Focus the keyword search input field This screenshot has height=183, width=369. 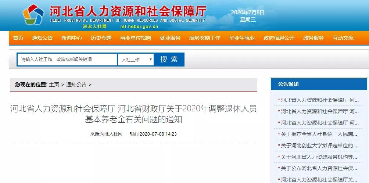click(x=67, y=60)
